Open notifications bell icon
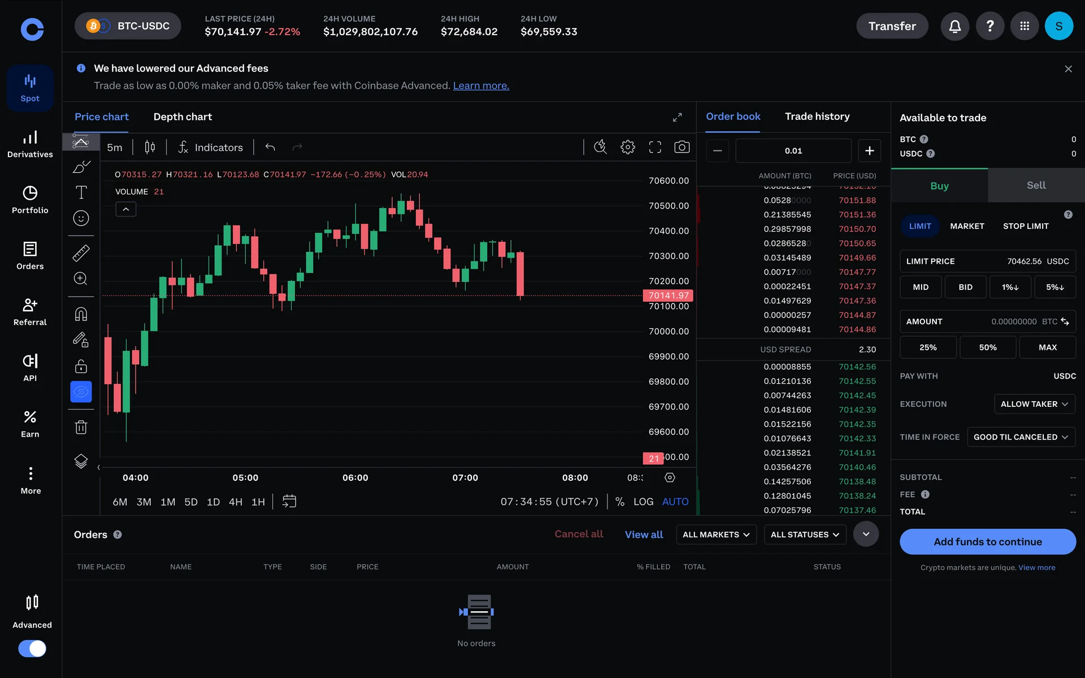Image resolution: width=1085 pixels, height=678 pixels. coord(954,26)
